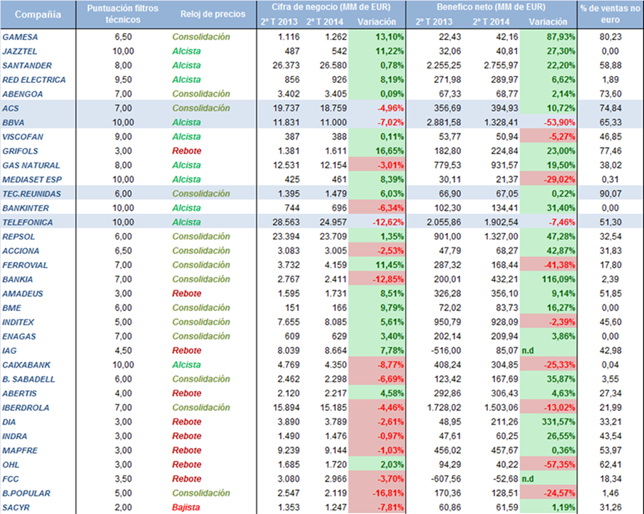Select the IBERDROLA row name
The width and height of the screenshot is (644, 514).
[26, 408]
